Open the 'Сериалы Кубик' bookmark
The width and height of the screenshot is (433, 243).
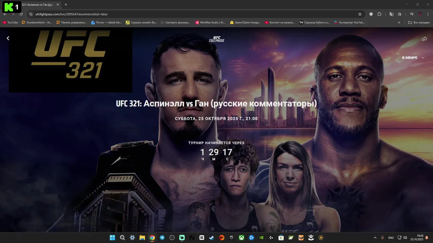tap(315, 23)
